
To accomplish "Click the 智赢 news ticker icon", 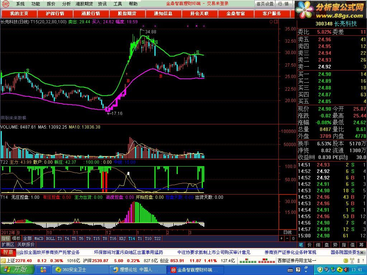I will [x=8, y=252].
